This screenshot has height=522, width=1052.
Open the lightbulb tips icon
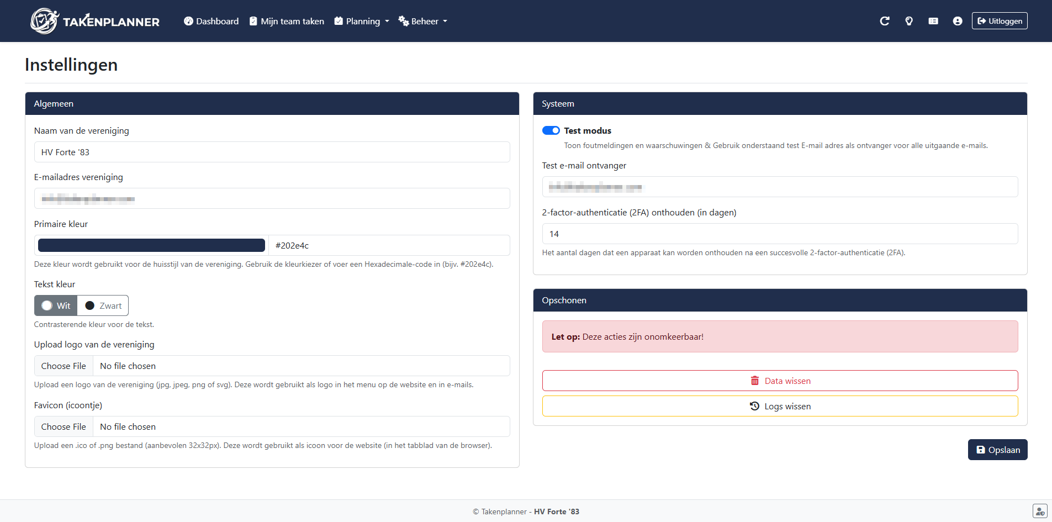909,20
